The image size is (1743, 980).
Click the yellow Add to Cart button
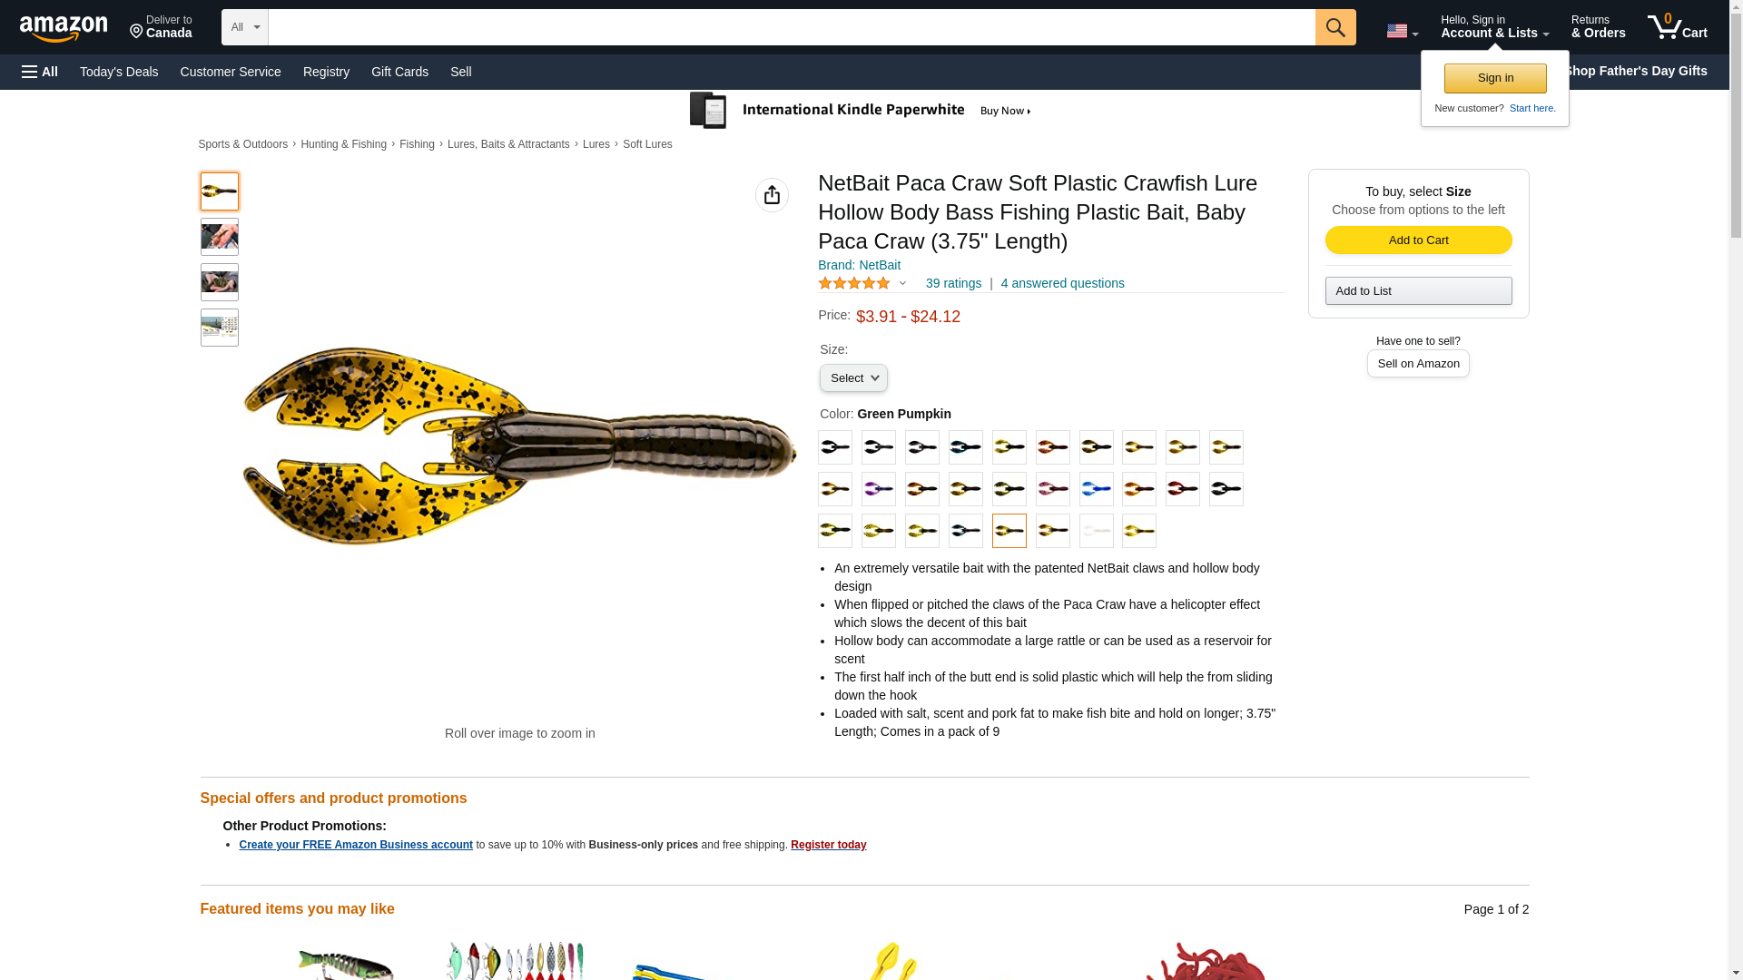(1418, 240)
